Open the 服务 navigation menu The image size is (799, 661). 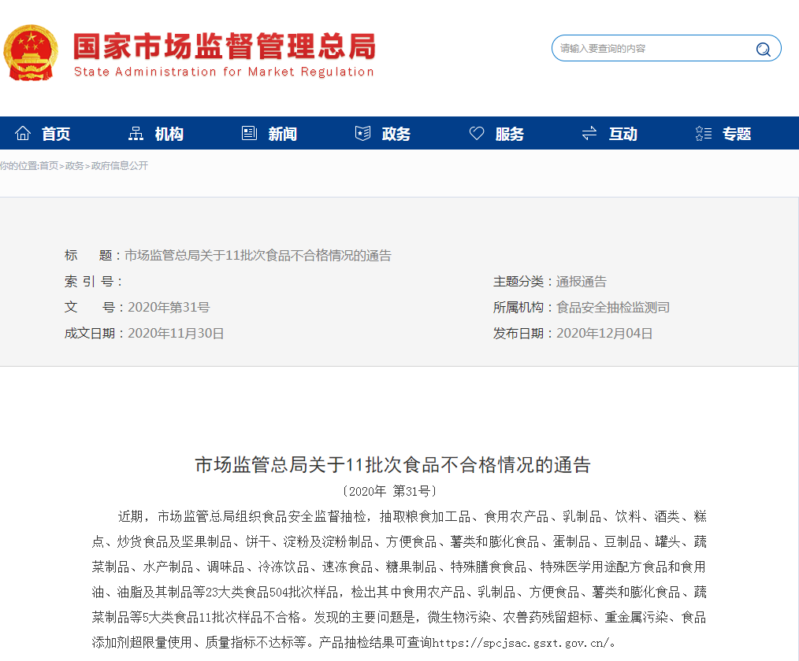tap(510, 134)
